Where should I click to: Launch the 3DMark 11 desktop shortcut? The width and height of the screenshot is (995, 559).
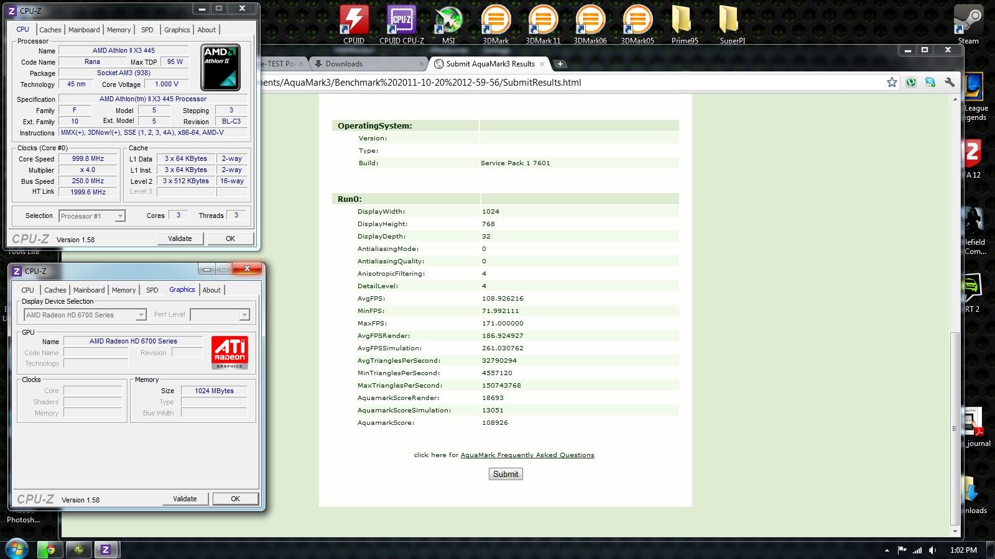pyautogui.click(x=543, y=24)
